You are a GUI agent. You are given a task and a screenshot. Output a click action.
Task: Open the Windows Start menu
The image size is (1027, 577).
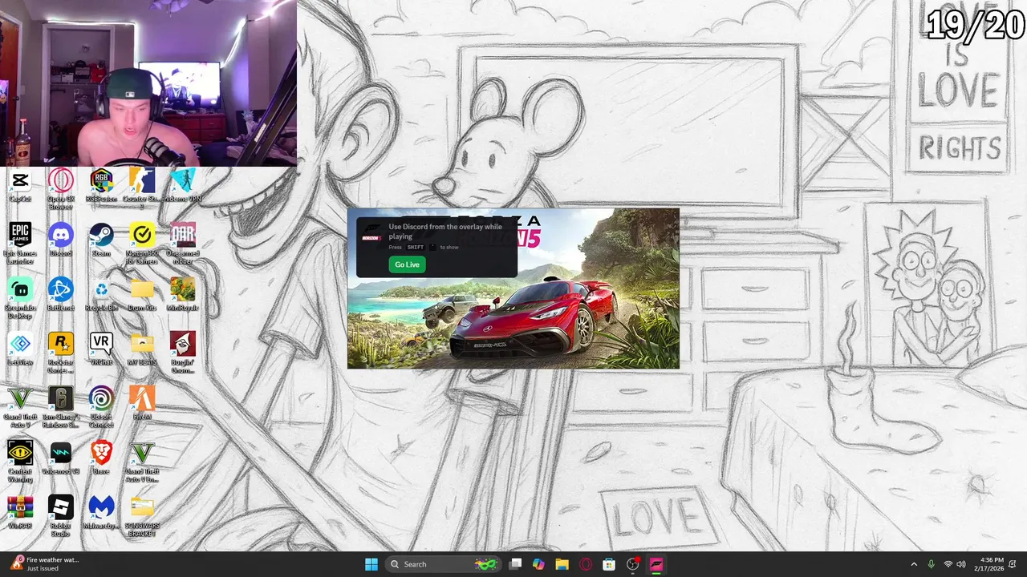(x=371, y=564)
